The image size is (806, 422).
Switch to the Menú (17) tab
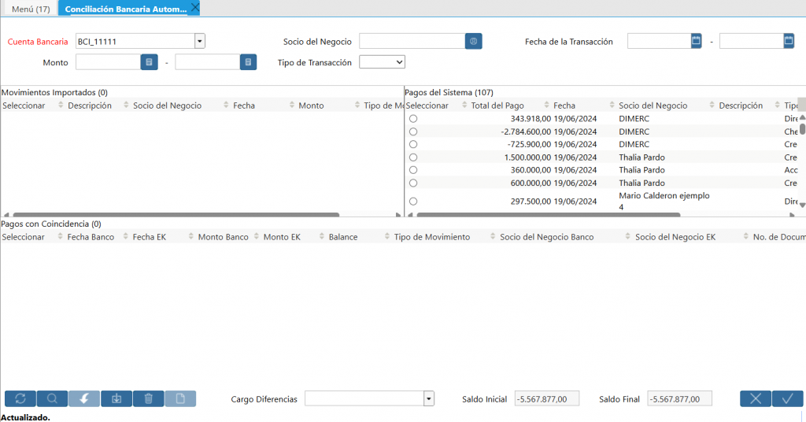[x=31, y=9]
